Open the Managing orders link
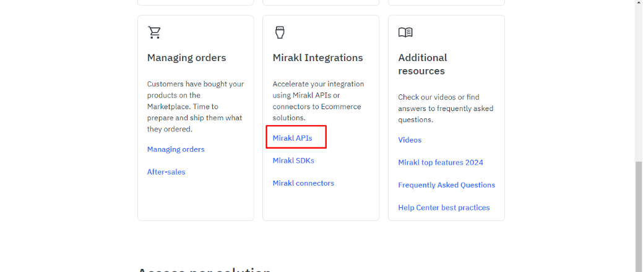643x272 pixels. tap(176, 149)
